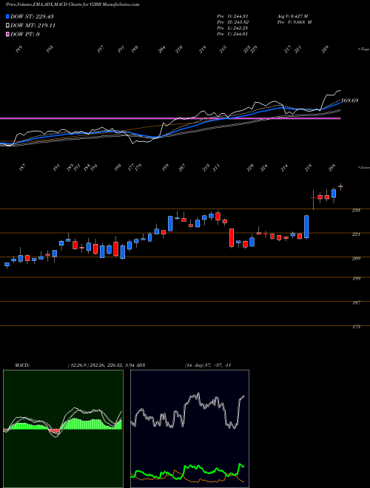Click the 173 price axis label
This screenshot has height=488, width=370.
pyautogui.click(x=356, y=327)
